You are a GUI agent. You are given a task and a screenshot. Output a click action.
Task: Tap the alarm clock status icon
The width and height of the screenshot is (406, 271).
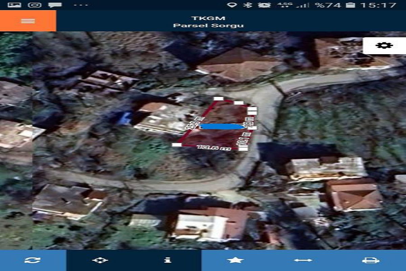(x=264, y=5)
